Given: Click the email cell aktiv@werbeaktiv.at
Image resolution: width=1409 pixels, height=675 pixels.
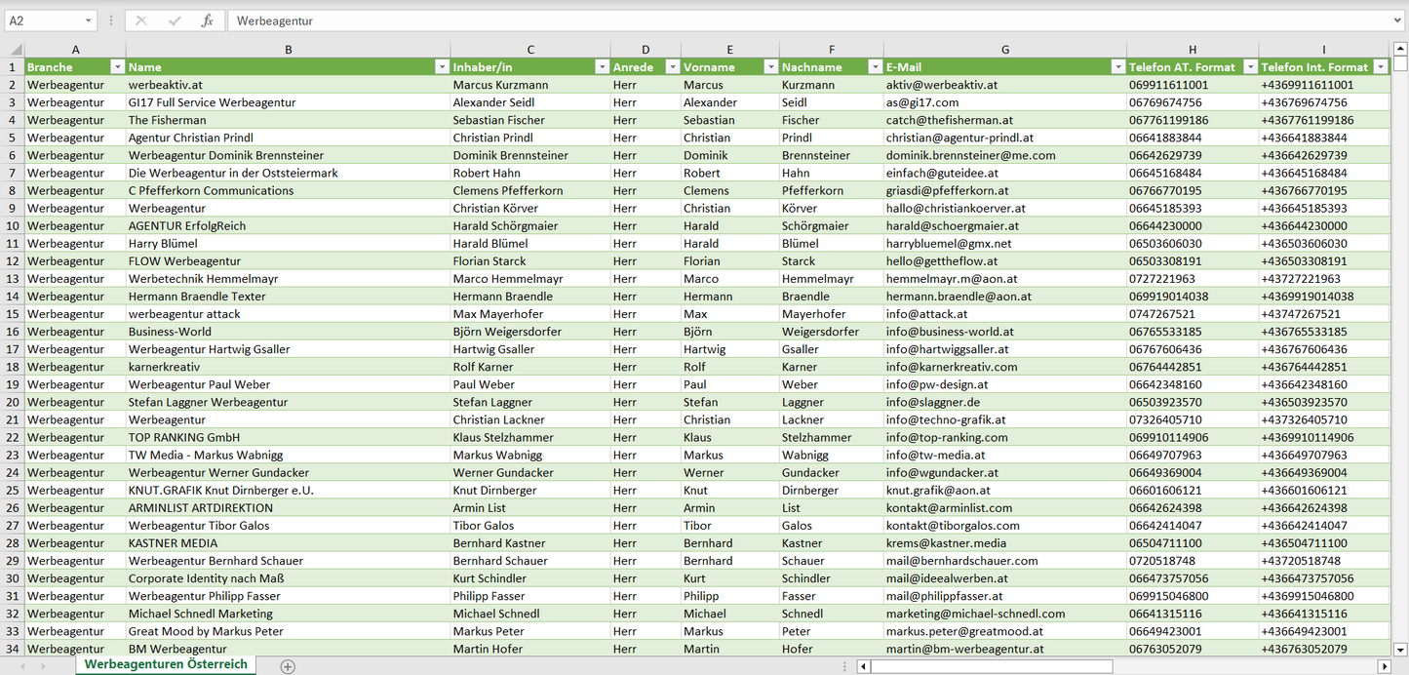Looking at the screenshot, I should click(941, 85).
